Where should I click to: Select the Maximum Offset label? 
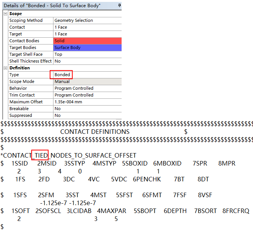click(26, 102)
